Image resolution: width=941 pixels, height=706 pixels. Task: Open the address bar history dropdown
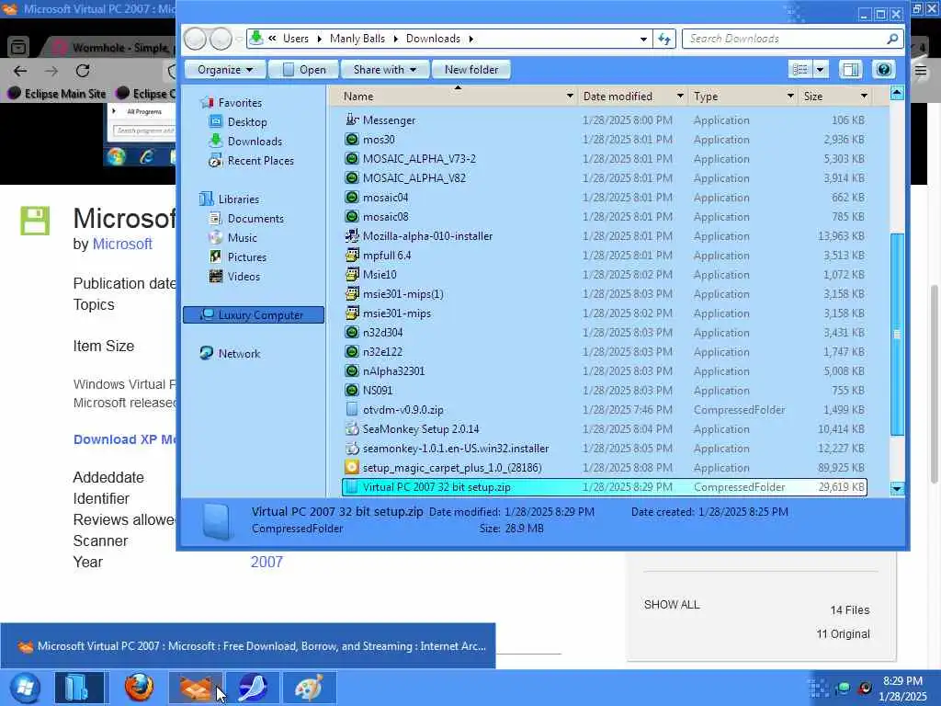643,39
